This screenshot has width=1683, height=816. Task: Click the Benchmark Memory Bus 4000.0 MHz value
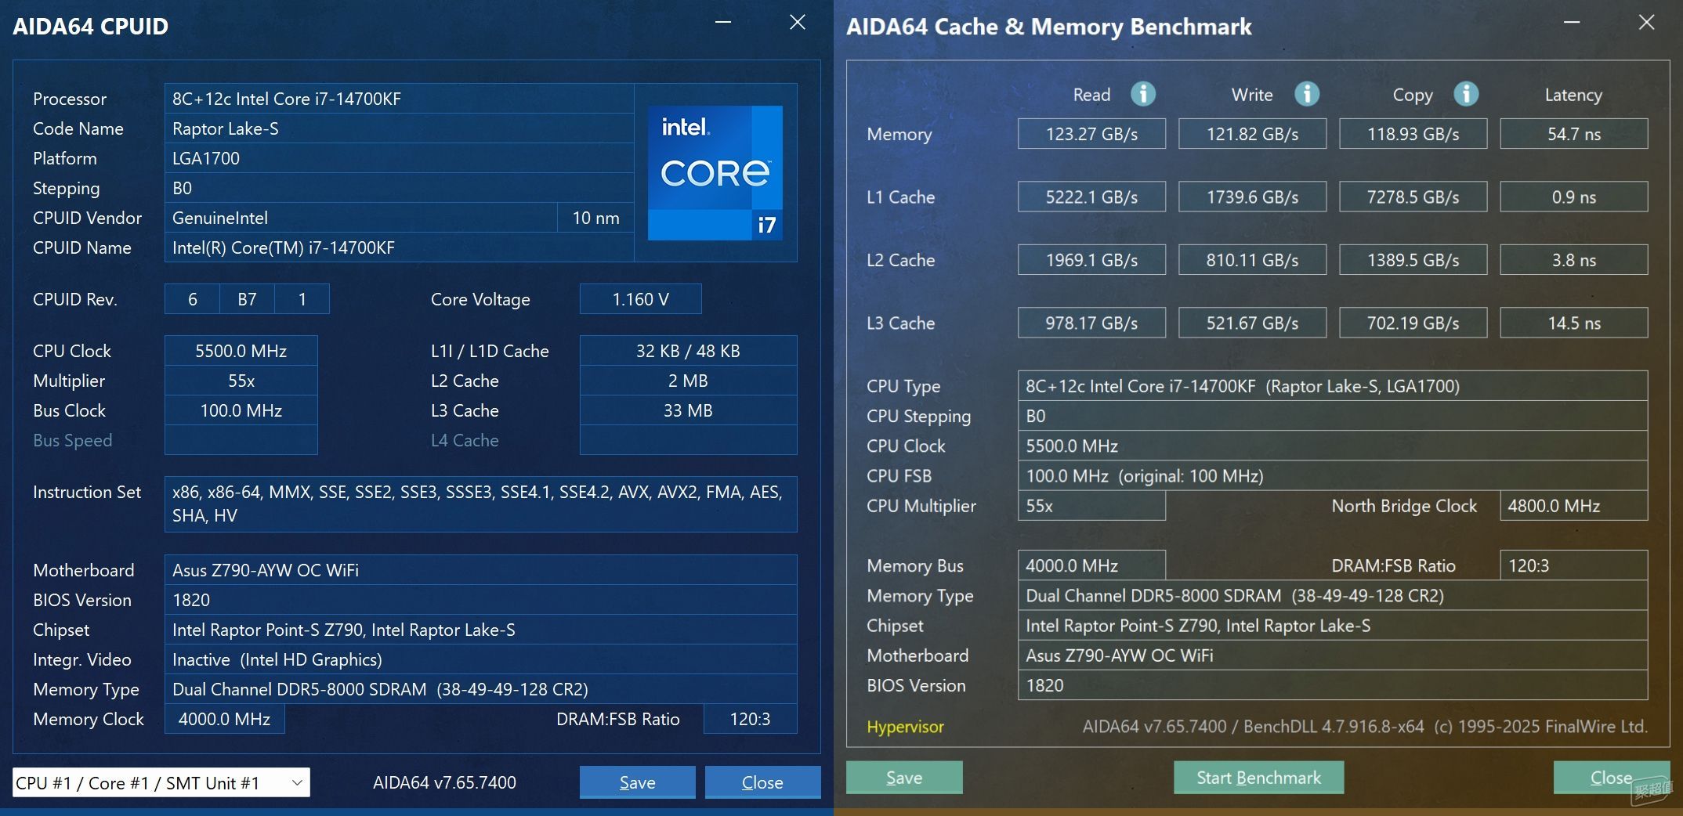coord(1091,565)
